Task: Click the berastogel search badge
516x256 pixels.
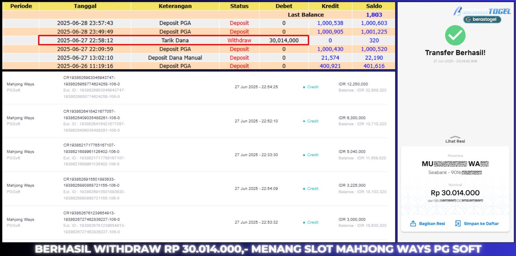Action: pyautogui.click(x=482, y=20)
